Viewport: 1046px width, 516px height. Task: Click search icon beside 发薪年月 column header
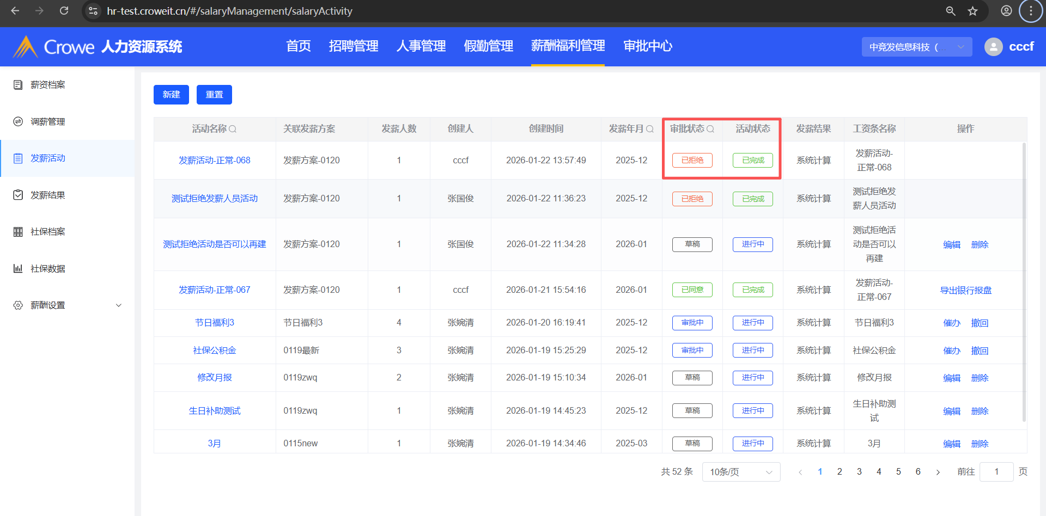pos(649,129)
